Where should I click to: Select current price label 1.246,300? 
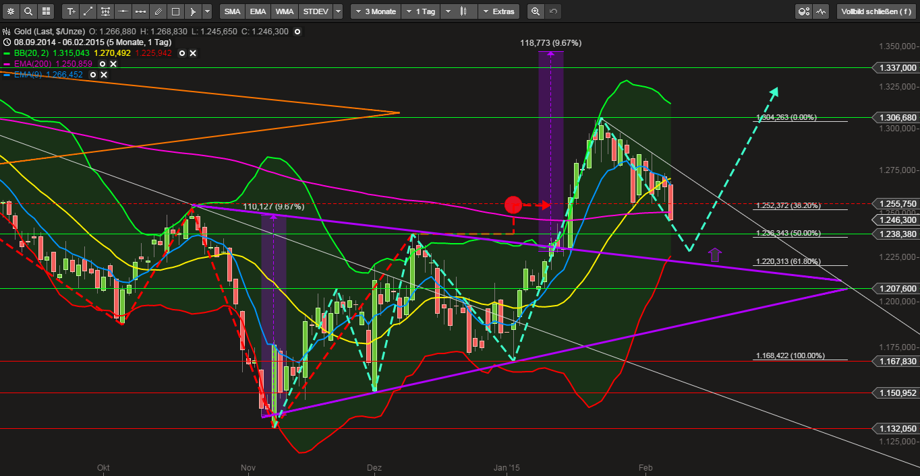tap(896, 219)
